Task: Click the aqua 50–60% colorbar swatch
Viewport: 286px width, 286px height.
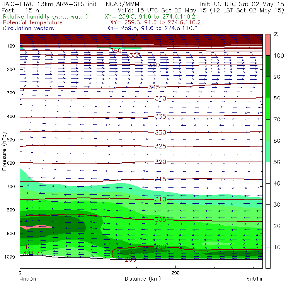Action: pos(268,152)
